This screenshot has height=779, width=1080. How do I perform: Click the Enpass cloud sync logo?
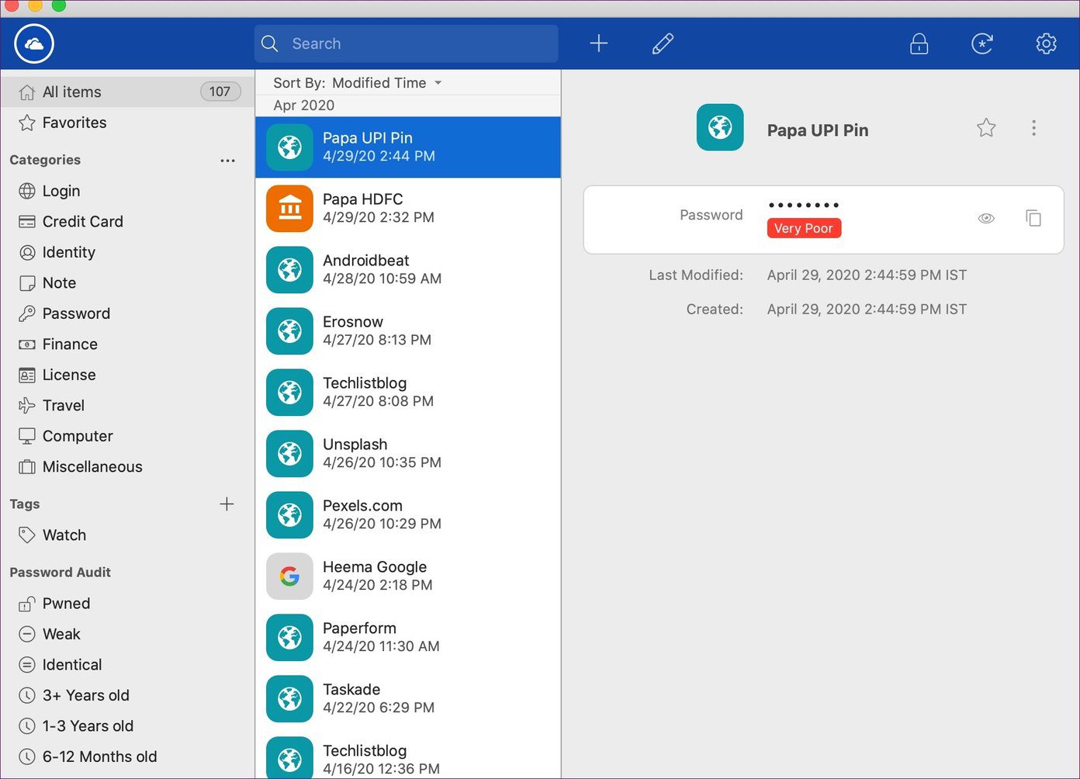tap(34, 43)
